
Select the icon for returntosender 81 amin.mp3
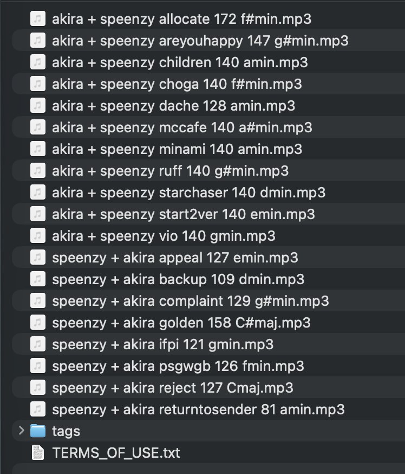point(38,409)
